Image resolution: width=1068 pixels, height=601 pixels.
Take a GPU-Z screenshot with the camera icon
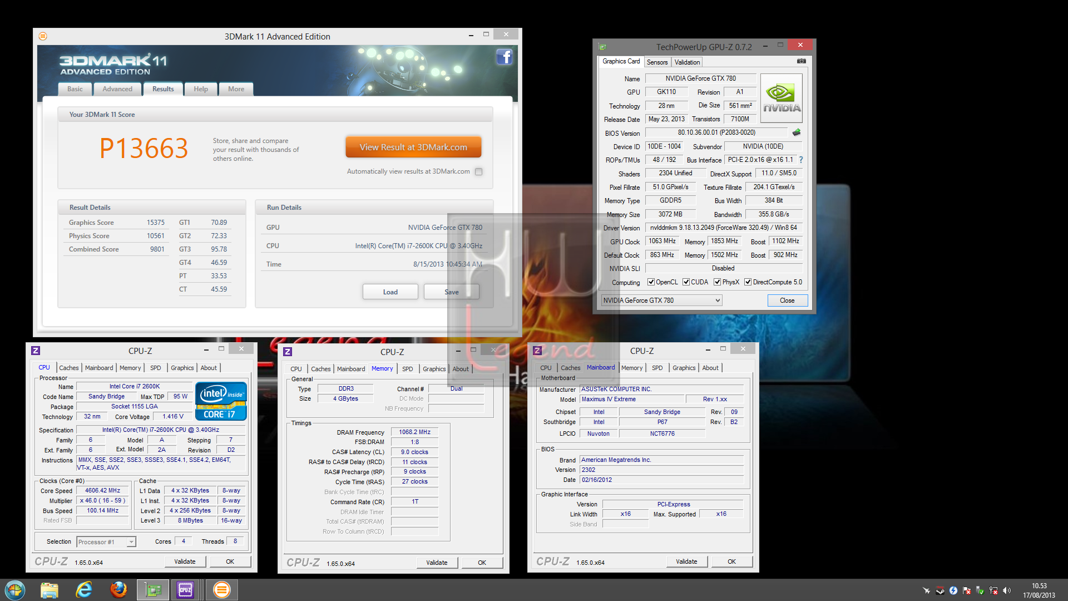(x=801, y=61)
